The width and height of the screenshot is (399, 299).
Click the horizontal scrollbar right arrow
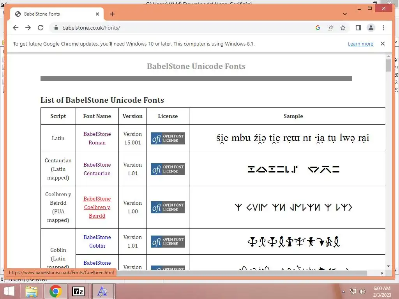click(x=382, y=273)
